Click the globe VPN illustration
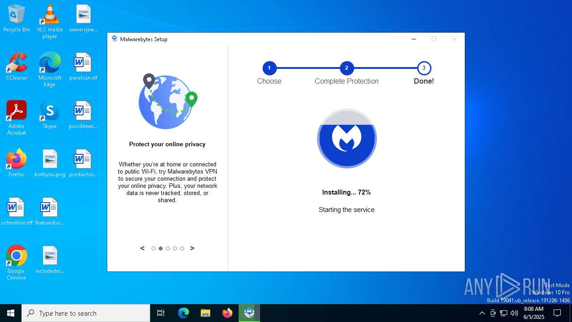The height and width of the screenshot is (322, 572). (x=168, y=102)
